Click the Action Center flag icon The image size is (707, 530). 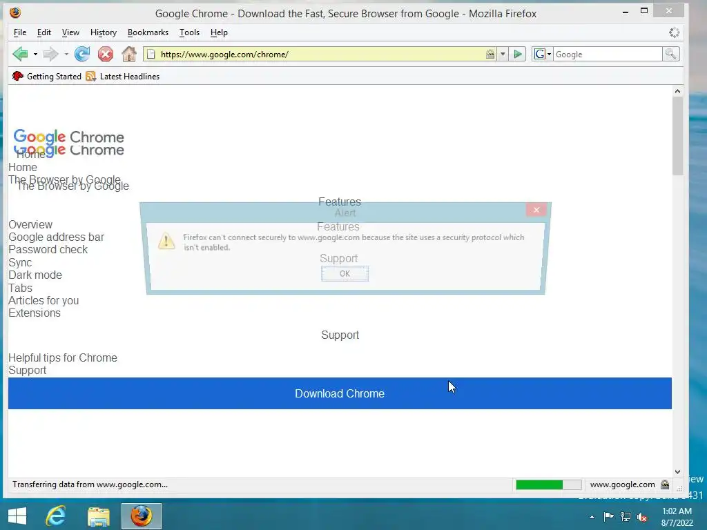pos(608,516)
